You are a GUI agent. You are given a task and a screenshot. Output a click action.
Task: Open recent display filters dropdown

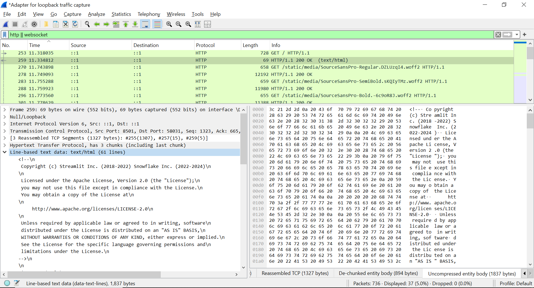coord(517,34)
